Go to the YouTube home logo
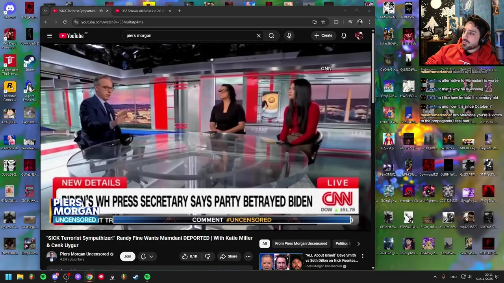Image resolution: width=504 pixels, height=283 pixels. point(72,35)
